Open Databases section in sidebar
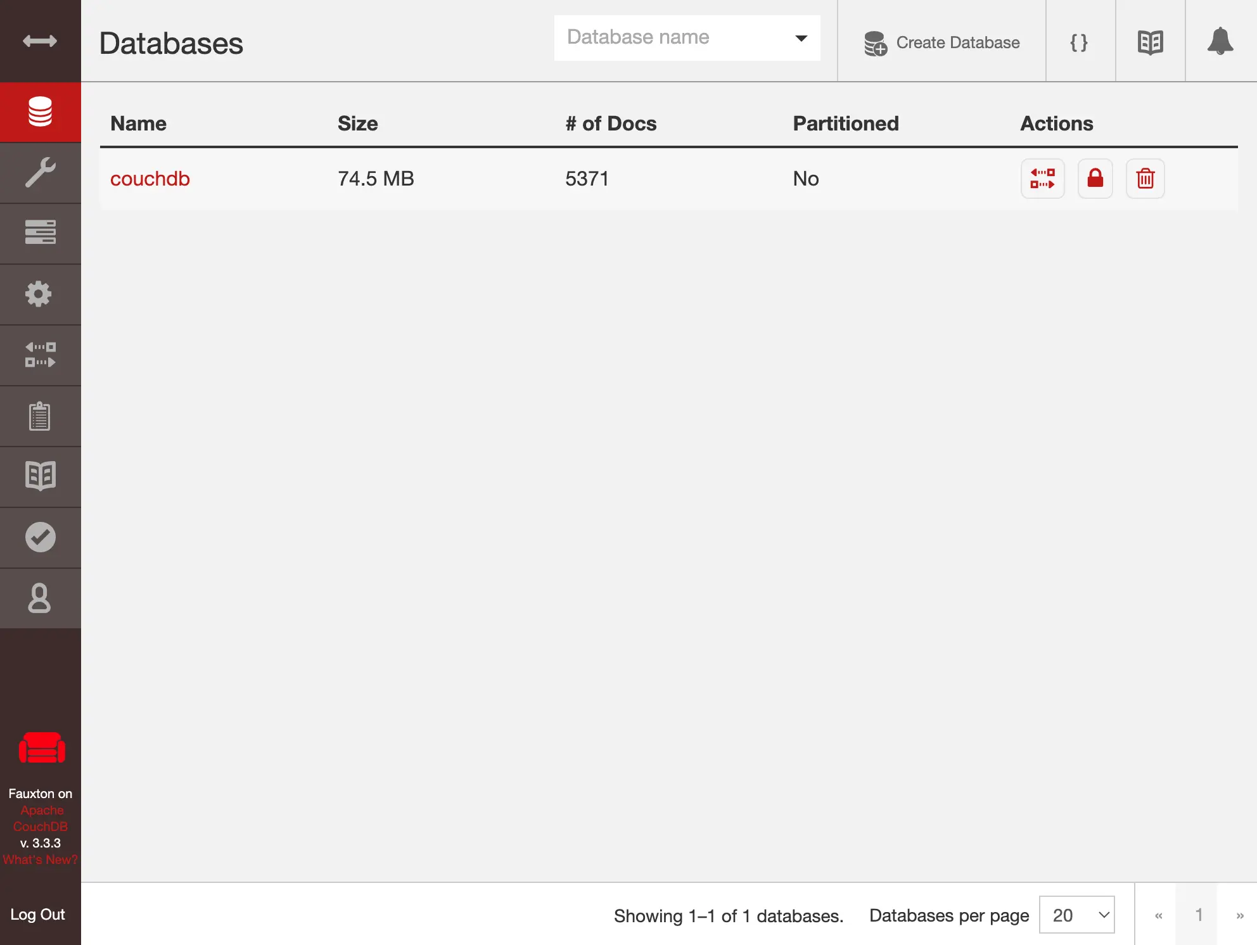This screenshot has width=1257, height=945. click(x=40, y=112)
